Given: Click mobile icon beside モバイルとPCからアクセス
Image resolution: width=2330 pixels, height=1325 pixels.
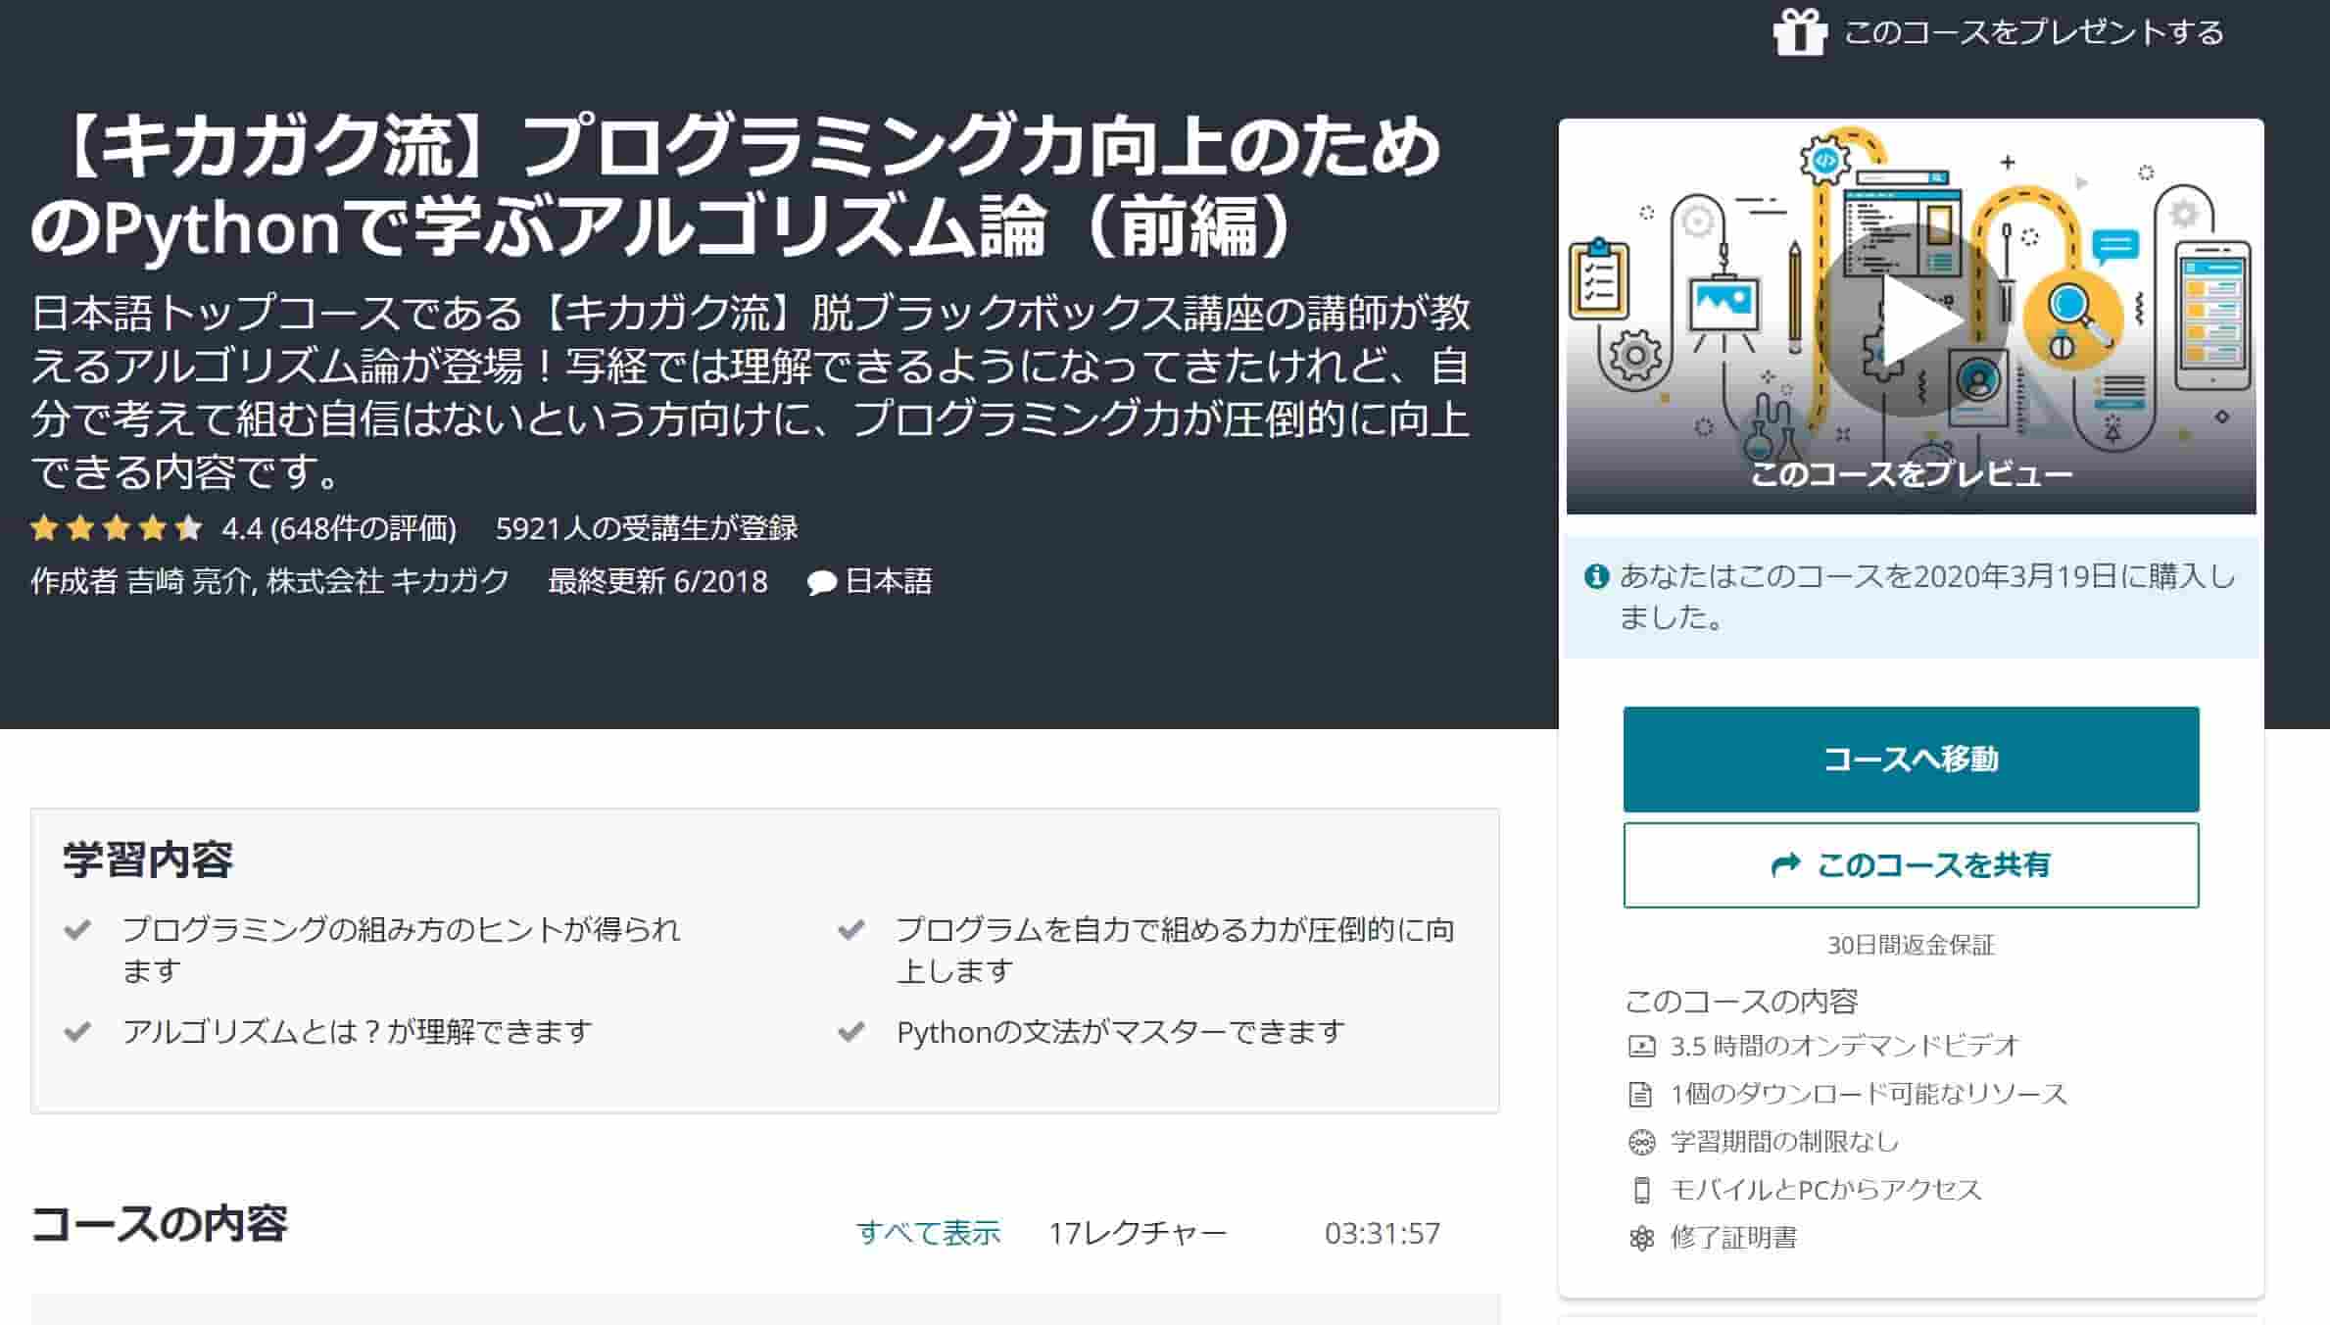Looking at the screenshot, I should point(1641,1190).
